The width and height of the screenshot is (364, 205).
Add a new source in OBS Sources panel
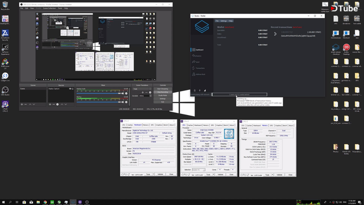click(50, 104)
